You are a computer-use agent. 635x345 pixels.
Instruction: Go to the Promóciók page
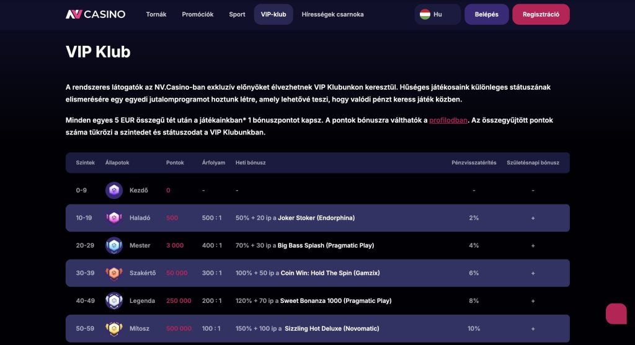[x=198, y=14]
